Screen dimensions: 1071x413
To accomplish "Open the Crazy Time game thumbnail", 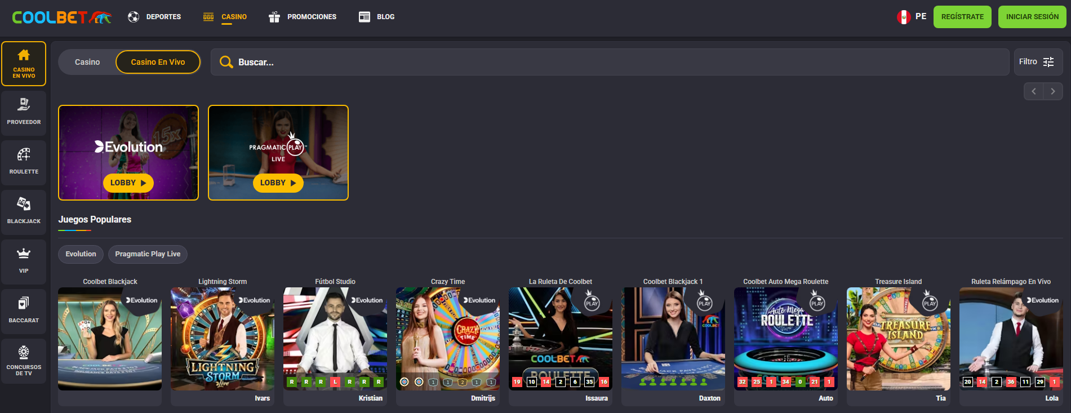I will pyautogui.click(x=447, y=339).
